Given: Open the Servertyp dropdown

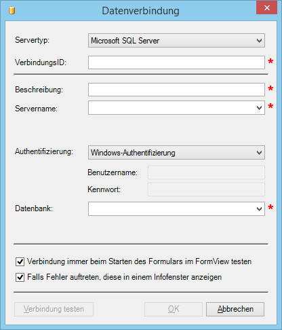Looking at the screenshot, I should pyautogui.click(x=176, y=41).
